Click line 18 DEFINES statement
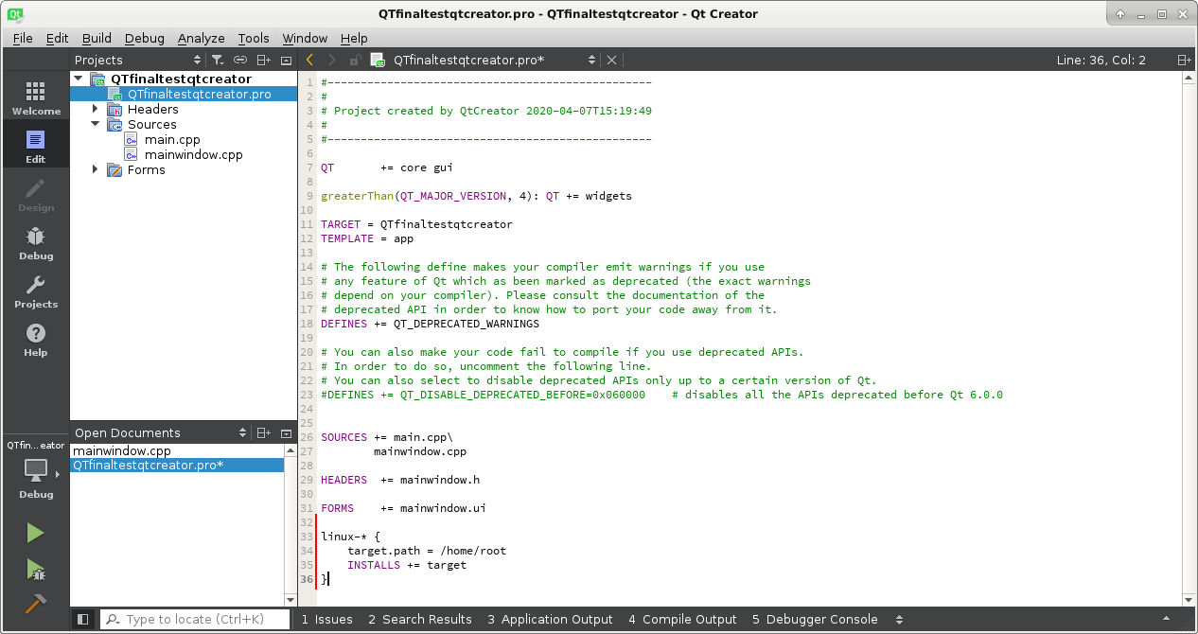The width and height of the screenshot is (1198, 634). point(430,324)
